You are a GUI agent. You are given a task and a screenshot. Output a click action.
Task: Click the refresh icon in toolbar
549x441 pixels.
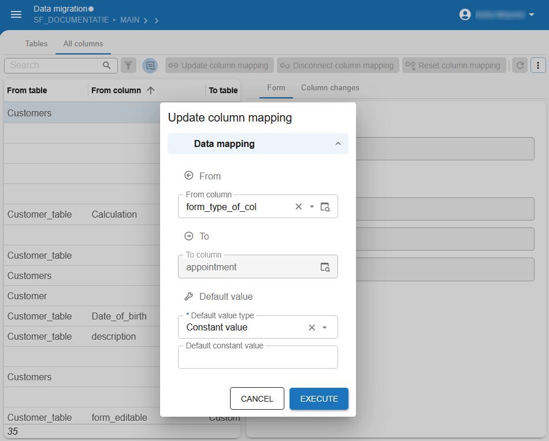coord(520,65)
